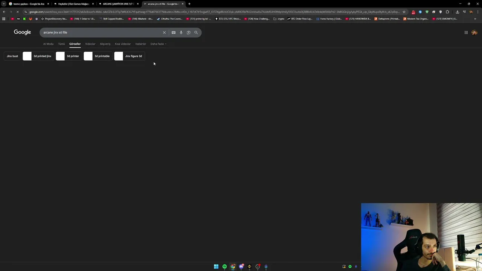
Task: Open the crypto bookmarks folder
Action: [279, 19]
